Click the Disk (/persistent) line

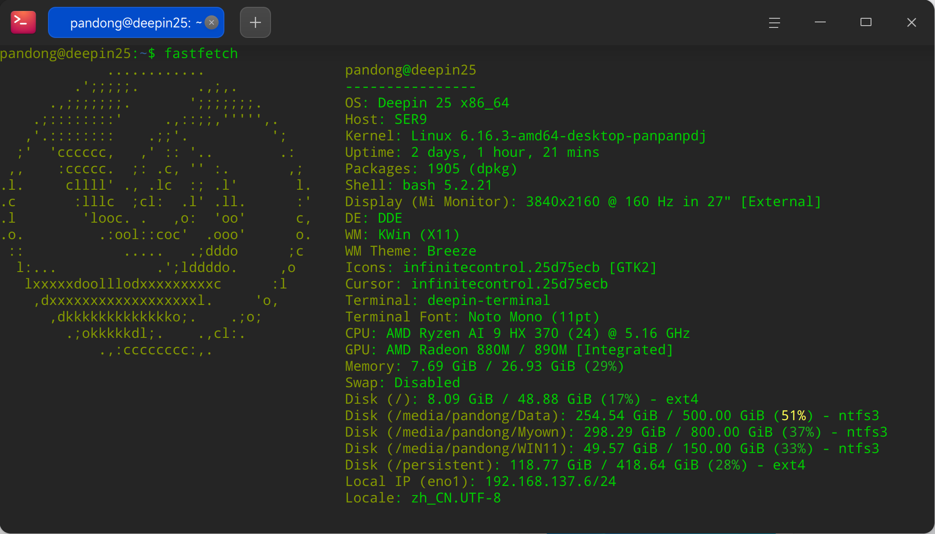(575, 465)
